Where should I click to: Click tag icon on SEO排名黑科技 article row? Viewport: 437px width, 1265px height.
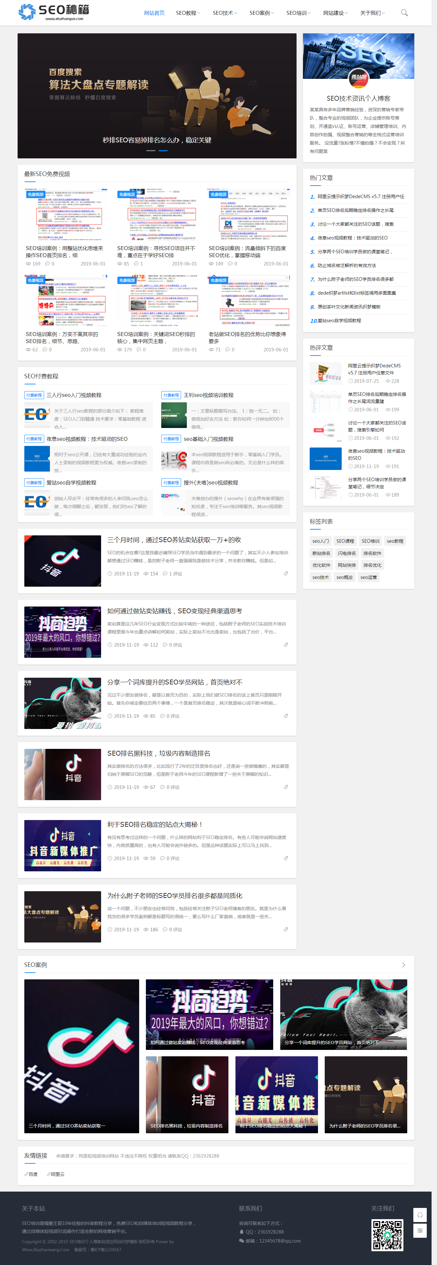(286, 787)
